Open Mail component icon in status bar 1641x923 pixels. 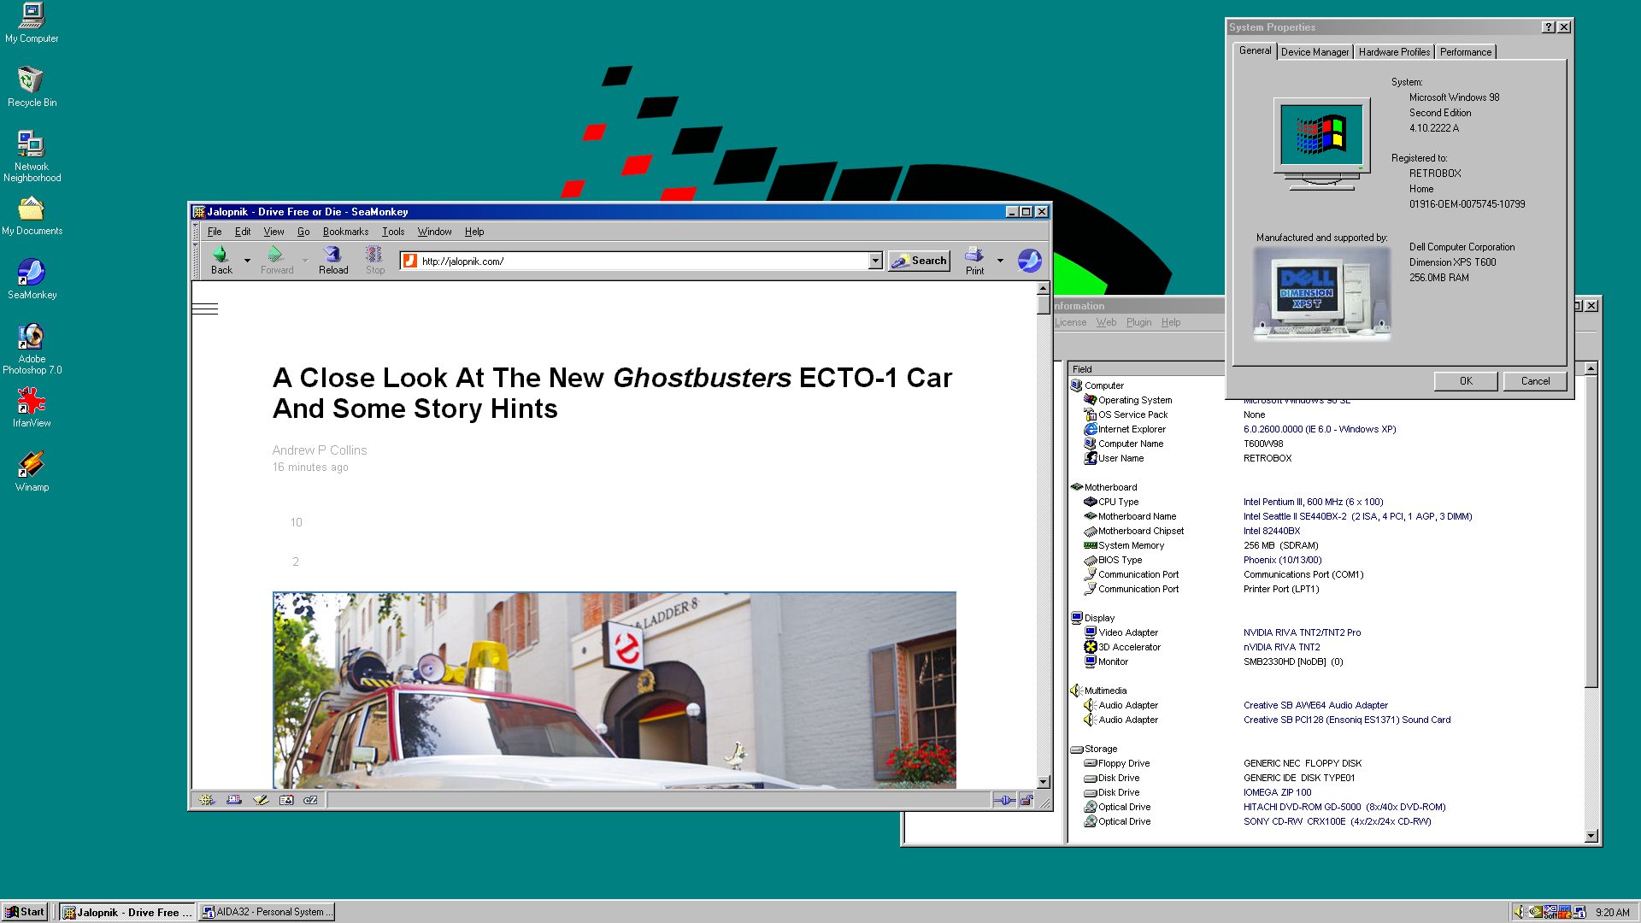click(233, 800)
